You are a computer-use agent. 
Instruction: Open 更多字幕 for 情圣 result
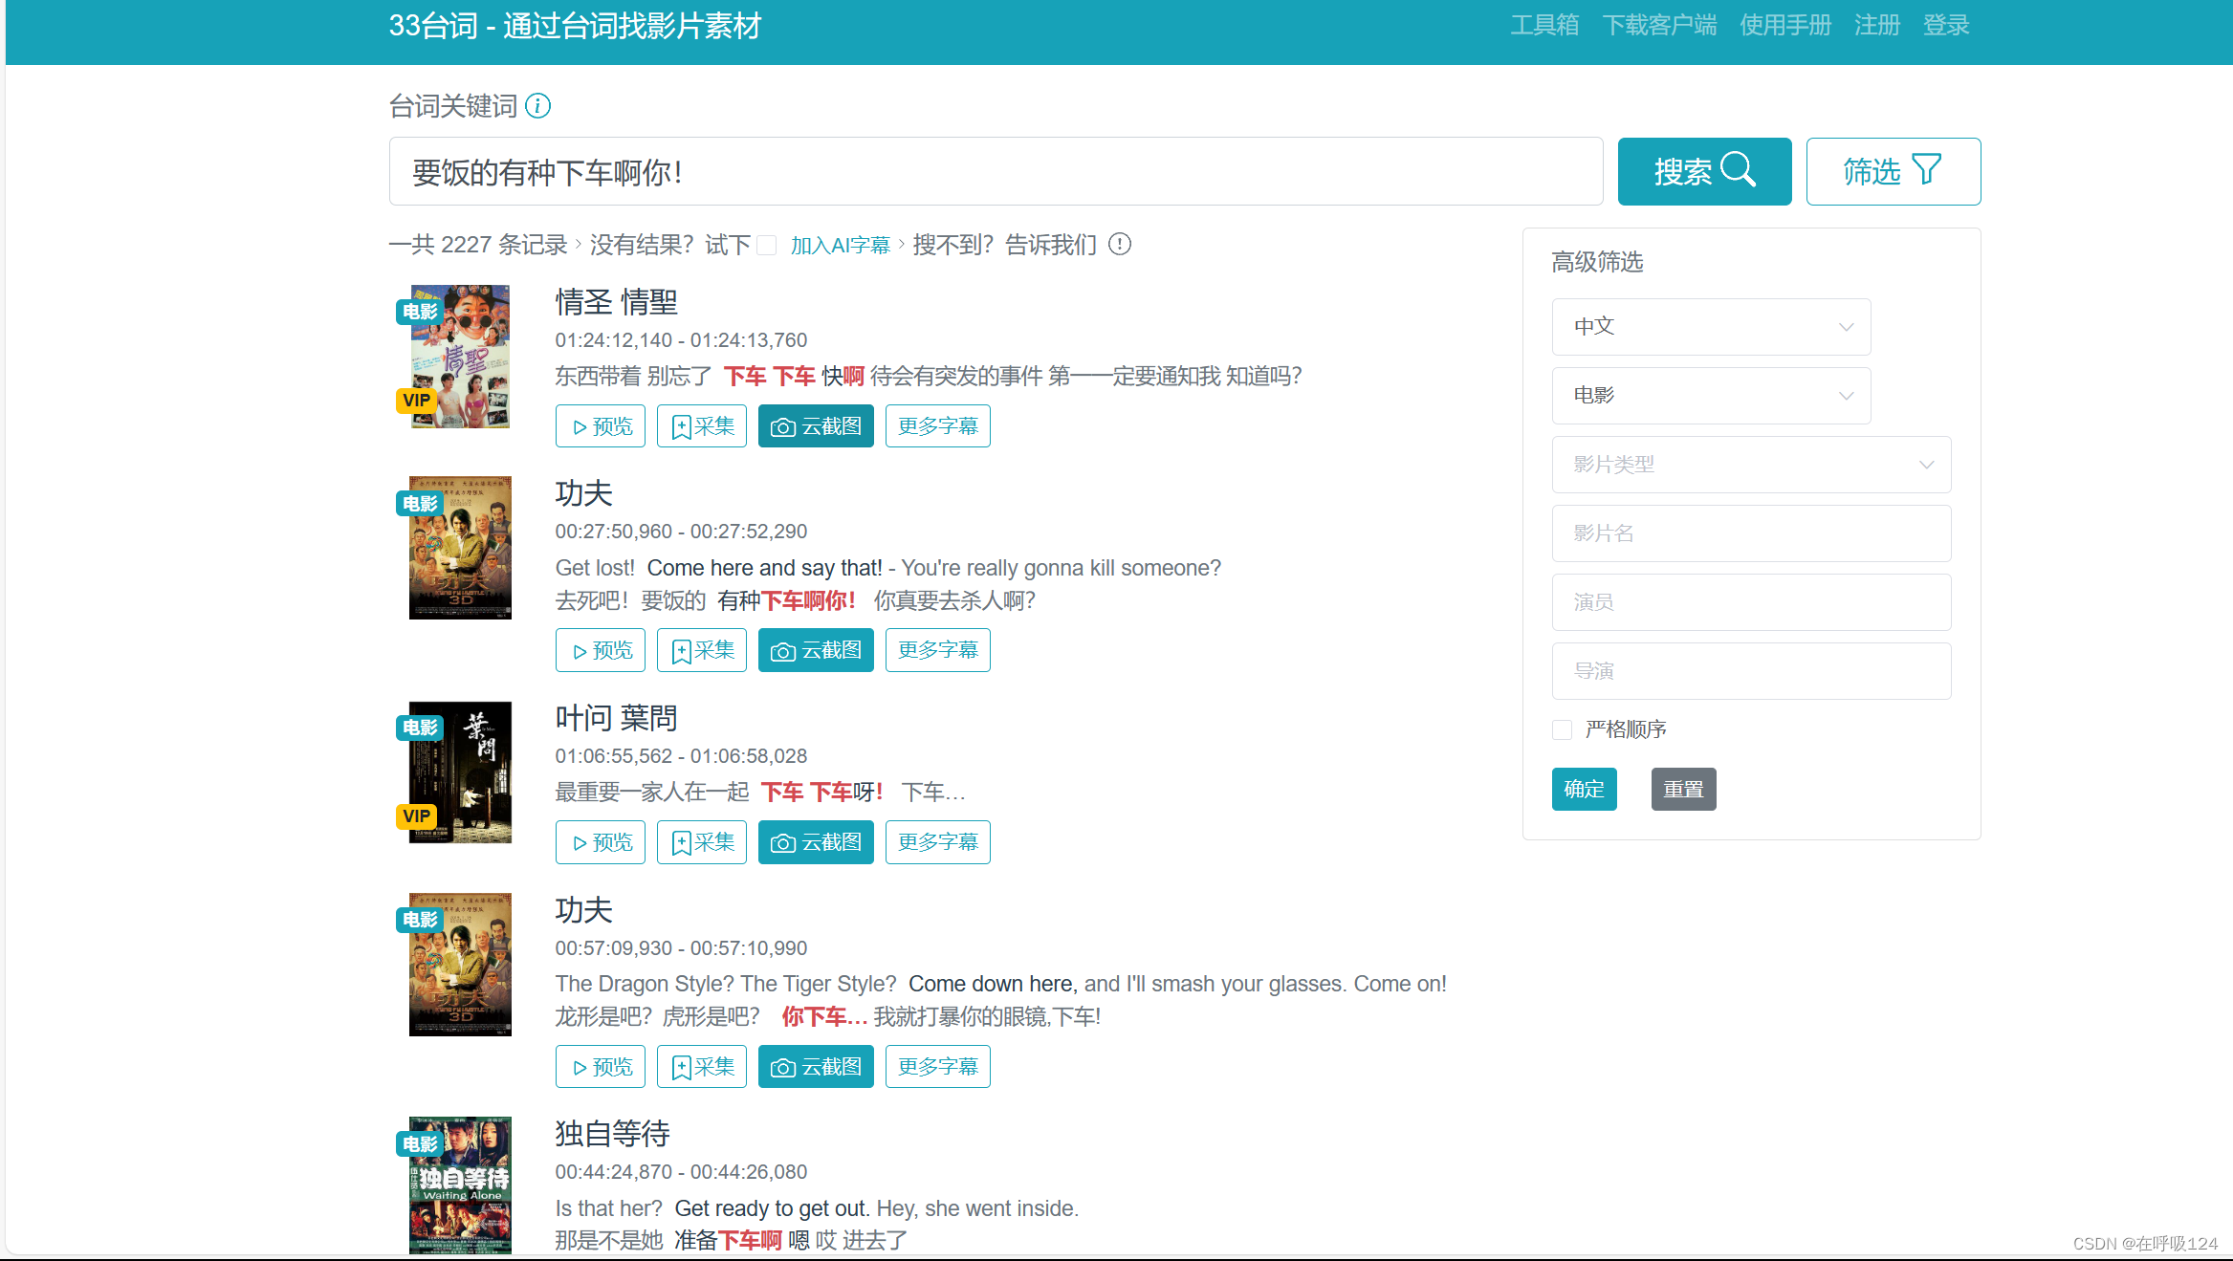pyautogui.click(x=937, y=426)
